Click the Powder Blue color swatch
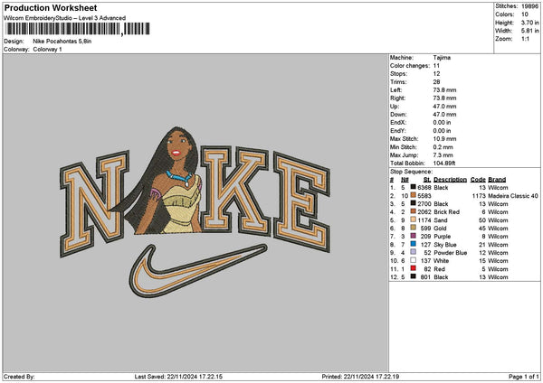The image size is (543, 383). (x=414, y=252)
